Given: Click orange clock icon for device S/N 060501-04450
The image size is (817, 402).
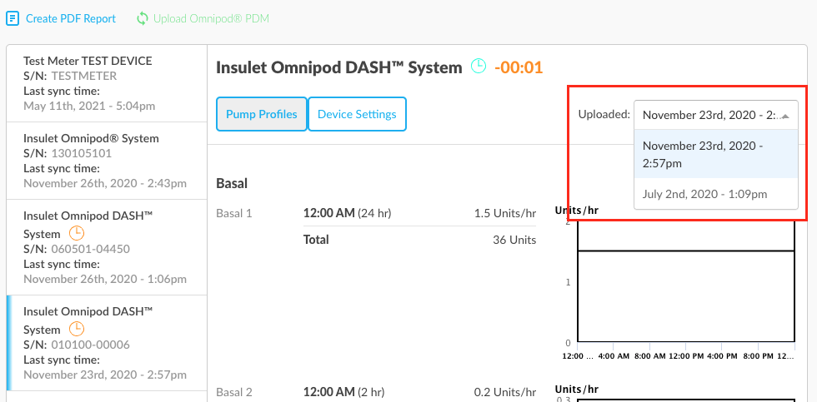Looking at the screenshot, I should [x=77, y=232].
